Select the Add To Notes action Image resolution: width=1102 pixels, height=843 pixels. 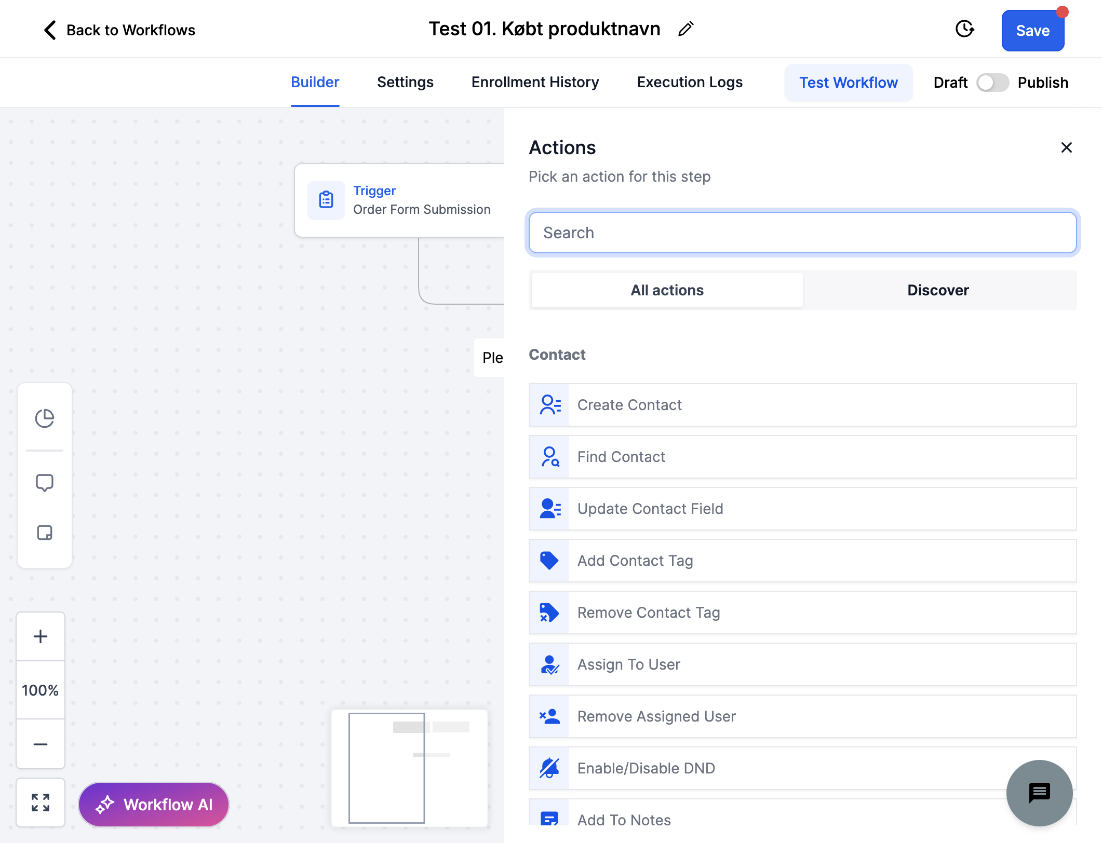click(x=802, y=813)
